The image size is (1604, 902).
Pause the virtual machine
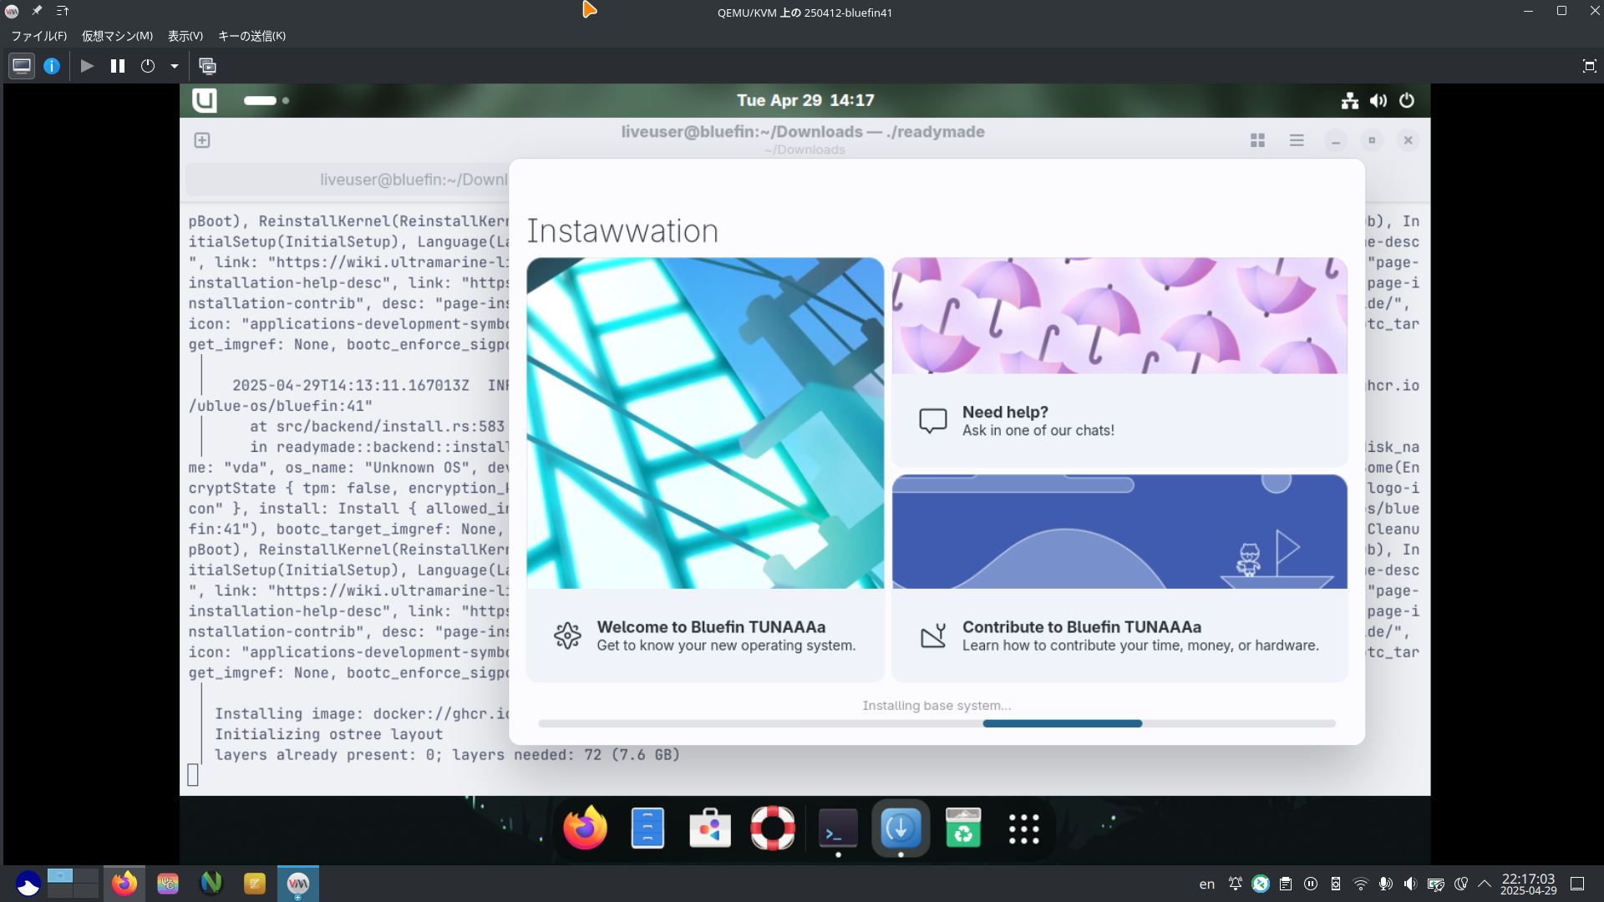(118, 66)
